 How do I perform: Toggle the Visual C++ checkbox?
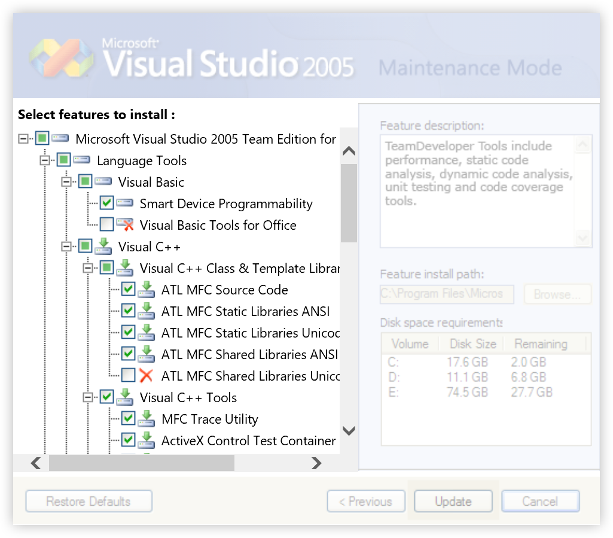86,246
